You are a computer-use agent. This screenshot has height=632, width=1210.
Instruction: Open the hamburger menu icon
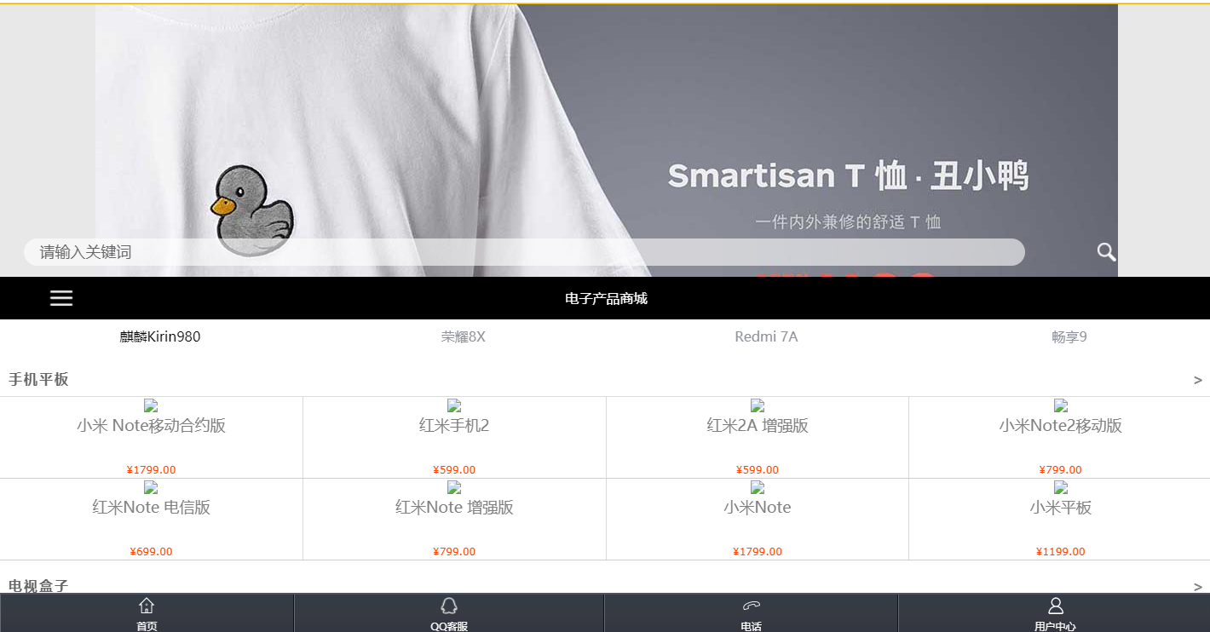(x=61, y=298)
